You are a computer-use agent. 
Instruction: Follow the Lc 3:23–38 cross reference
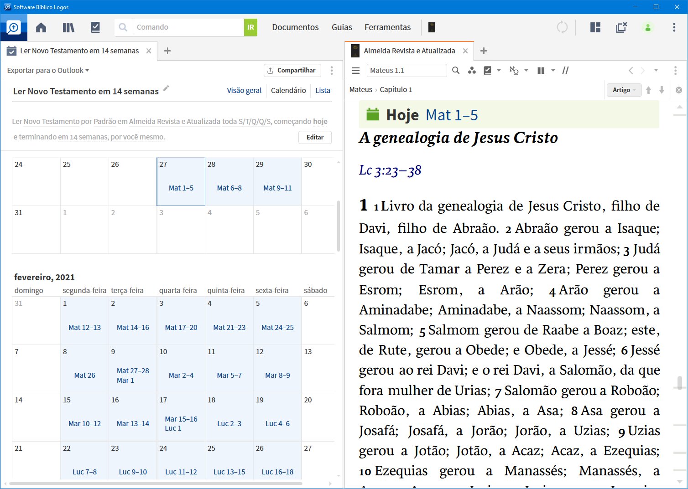[x=390, y=170]
